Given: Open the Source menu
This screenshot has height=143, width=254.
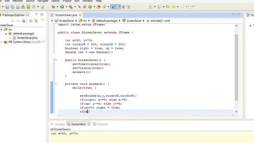Looking at the screenshot, I should [x=30, y=1].
